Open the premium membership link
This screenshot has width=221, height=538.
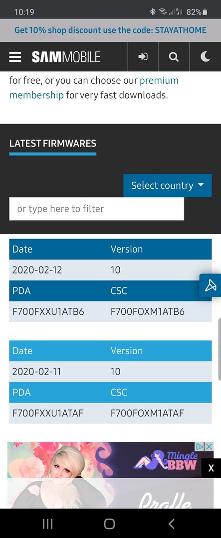coord(94,88)
